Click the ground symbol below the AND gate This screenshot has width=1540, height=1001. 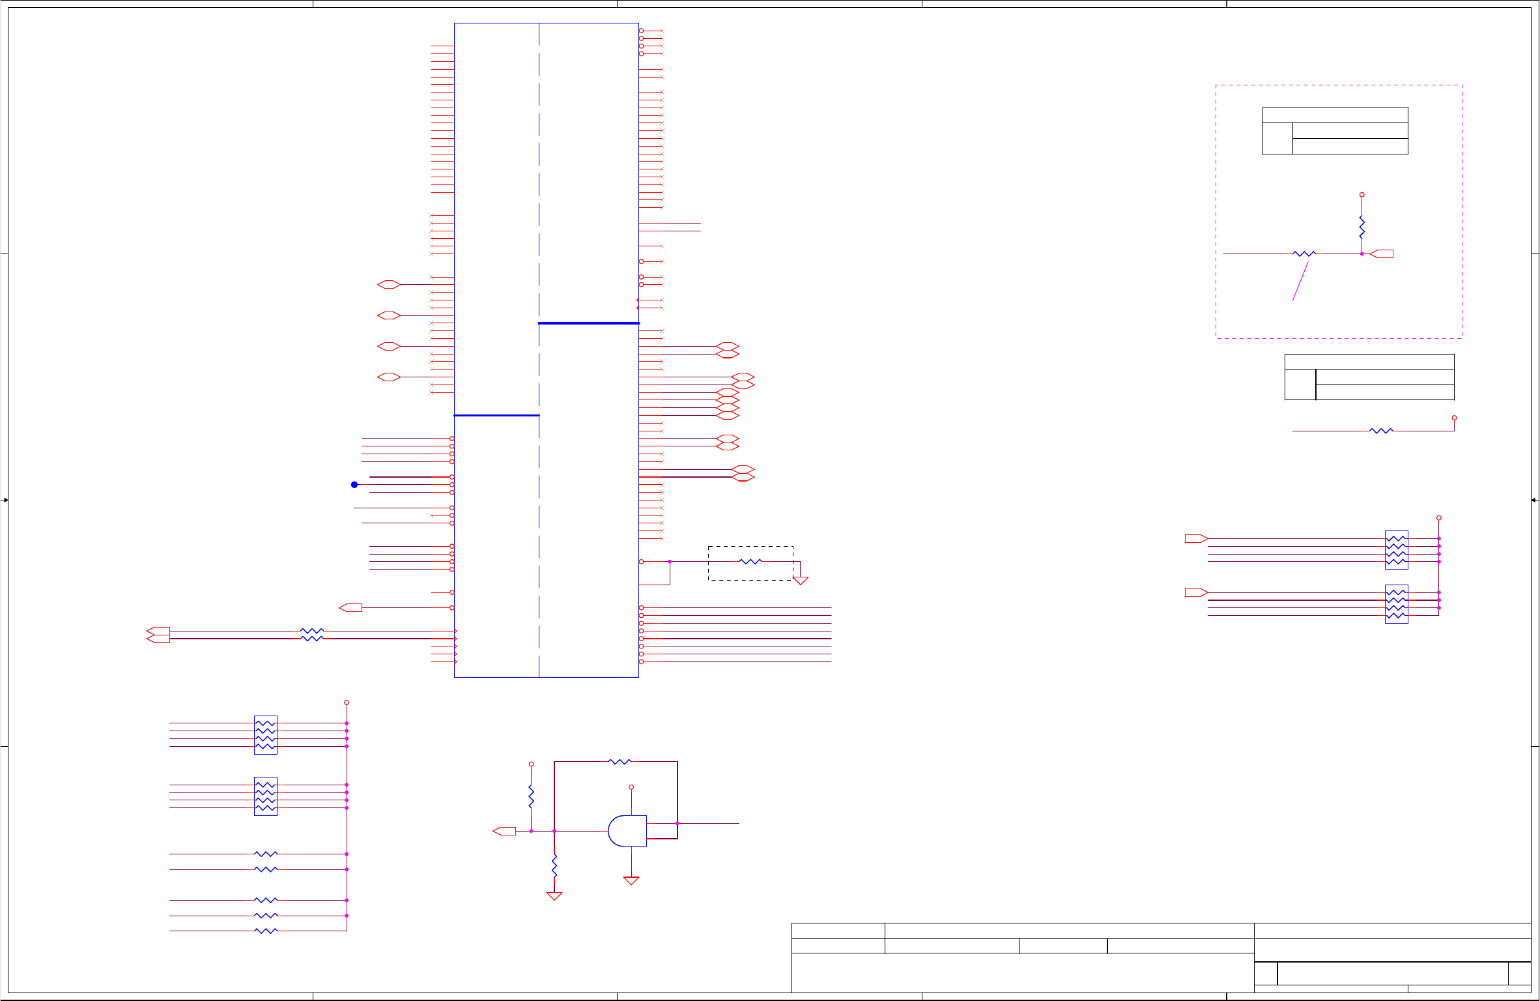631,880
